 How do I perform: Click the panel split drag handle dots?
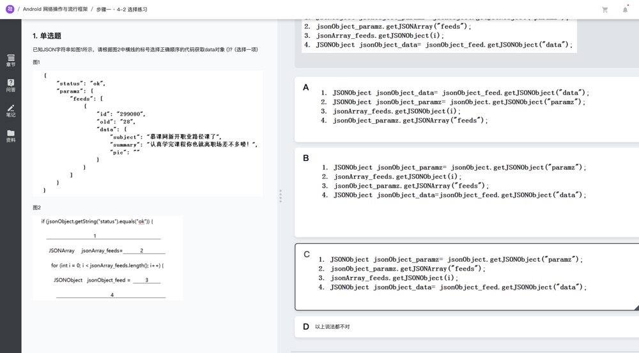coord(281,196)
